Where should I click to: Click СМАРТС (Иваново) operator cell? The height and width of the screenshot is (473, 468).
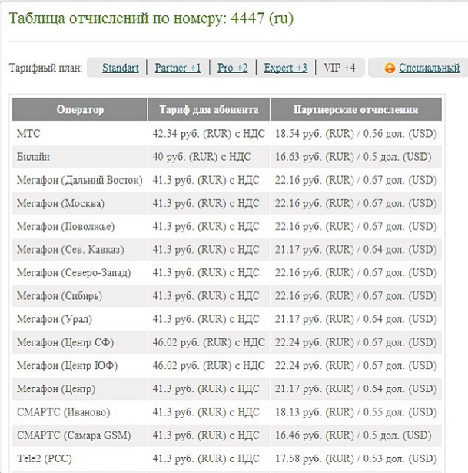[x=80, y=412]
